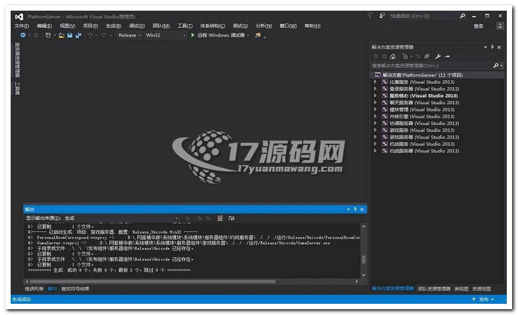Toggle word wrap in output panel
Viewport: 518px width, 315px height.
pyautogui.click(x=231, y=218)
